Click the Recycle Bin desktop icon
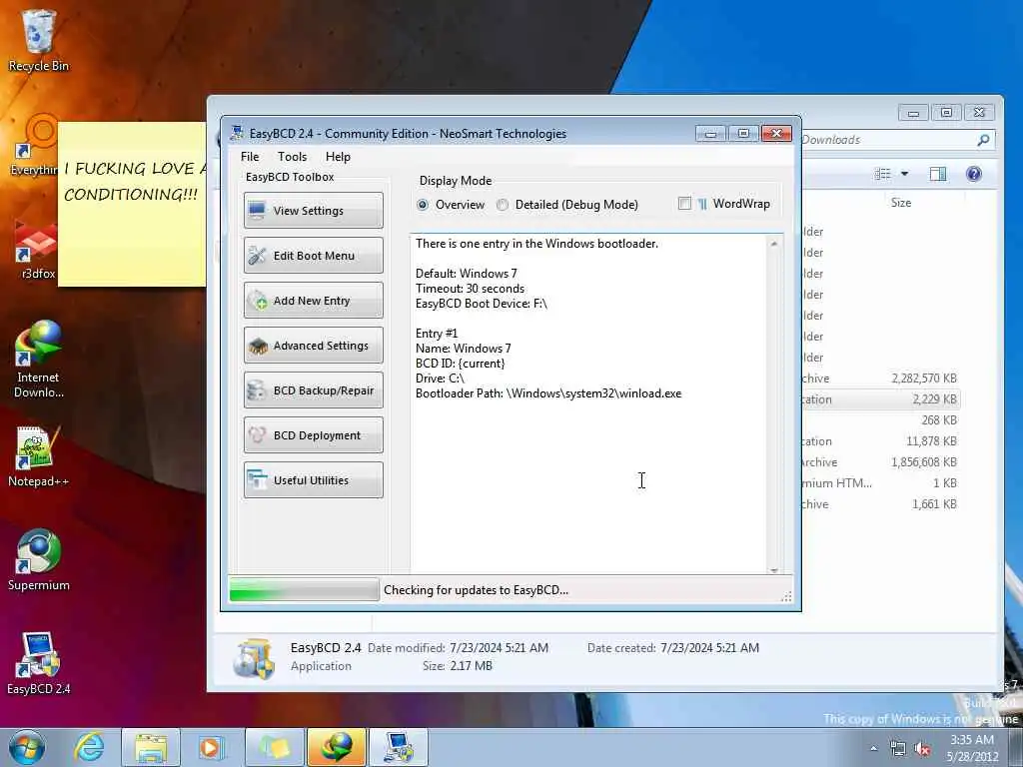Image resolution: width=1023 pixels, height=767 pixels. tap(38, 40)
